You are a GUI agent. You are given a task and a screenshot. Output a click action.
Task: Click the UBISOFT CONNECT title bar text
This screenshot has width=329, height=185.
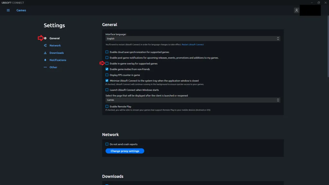tap(13, 3)
